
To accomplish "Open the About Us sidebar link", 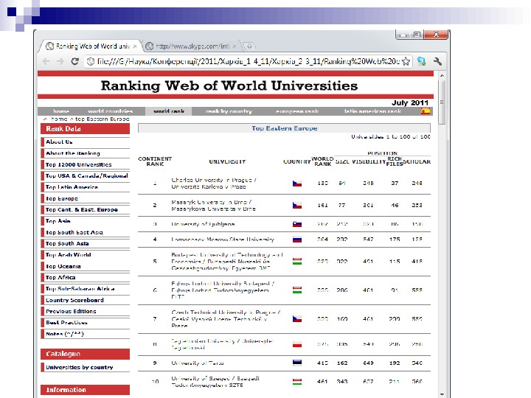I will click(x=59, y=142).
